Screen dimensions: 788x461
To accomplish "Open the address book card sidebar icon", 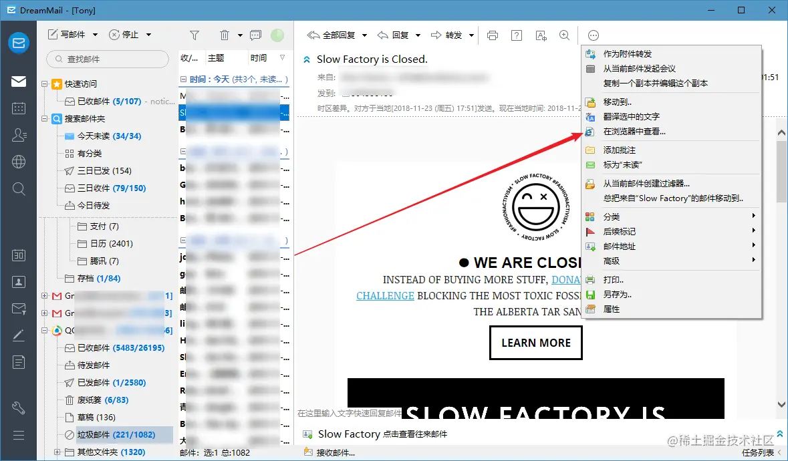I will 19,282.
